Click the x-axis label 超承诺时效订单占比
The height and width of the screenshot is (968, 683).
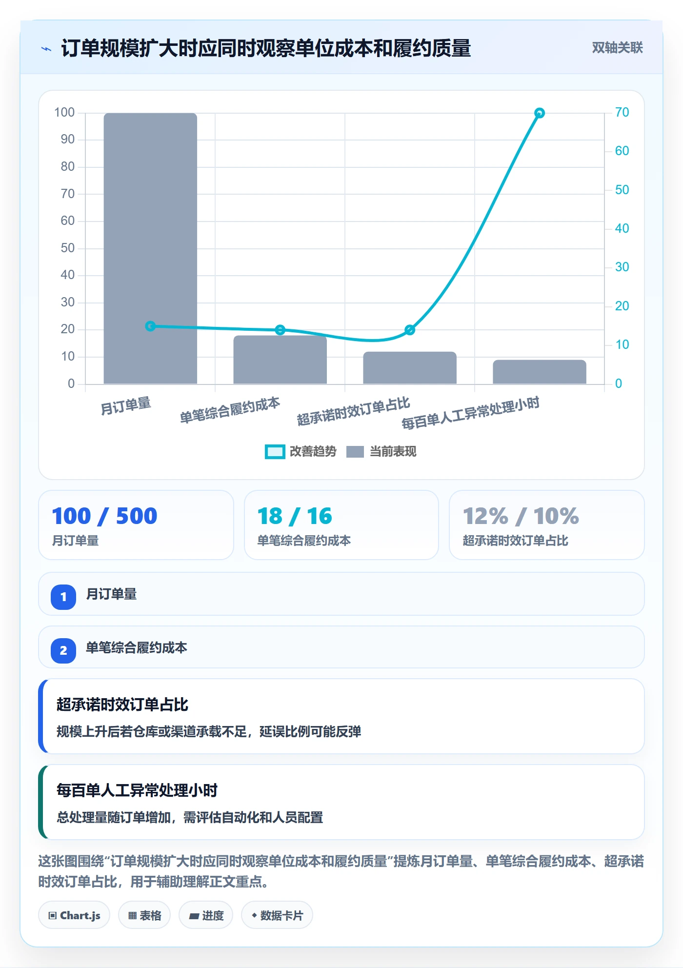tap(353, 411)
